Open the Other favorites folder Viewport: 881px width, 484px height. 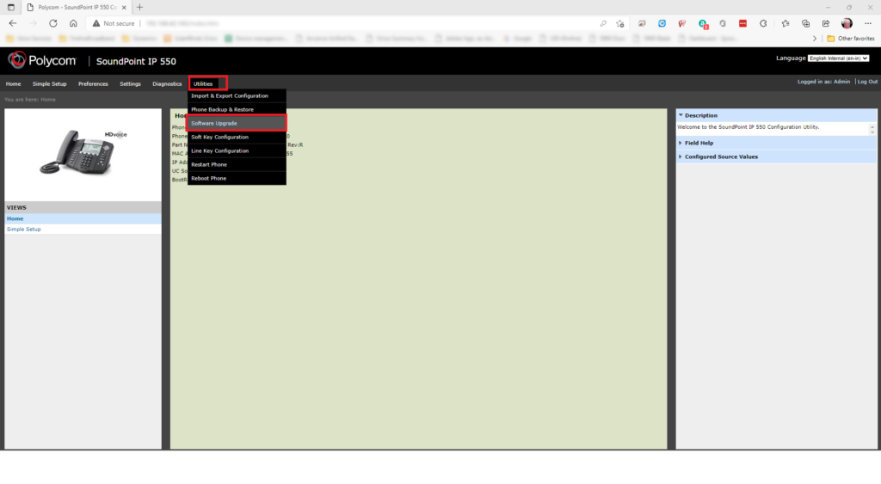tap(851, 38)
